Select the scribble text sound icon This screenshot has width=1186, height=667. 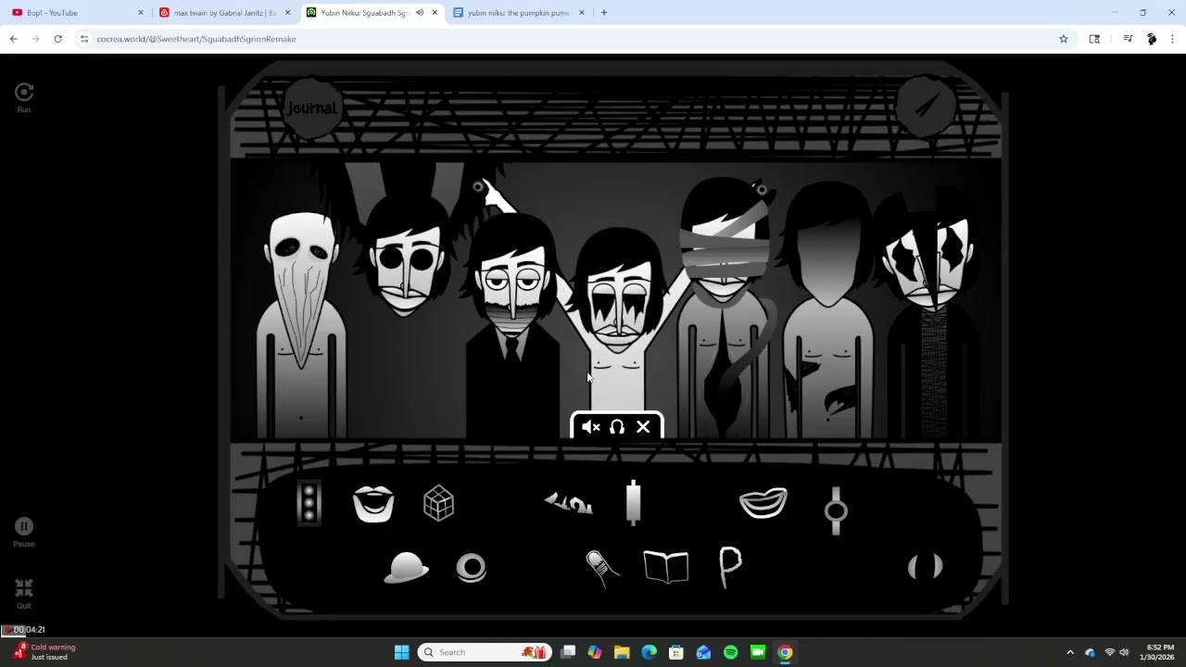(x=568, y=503)
